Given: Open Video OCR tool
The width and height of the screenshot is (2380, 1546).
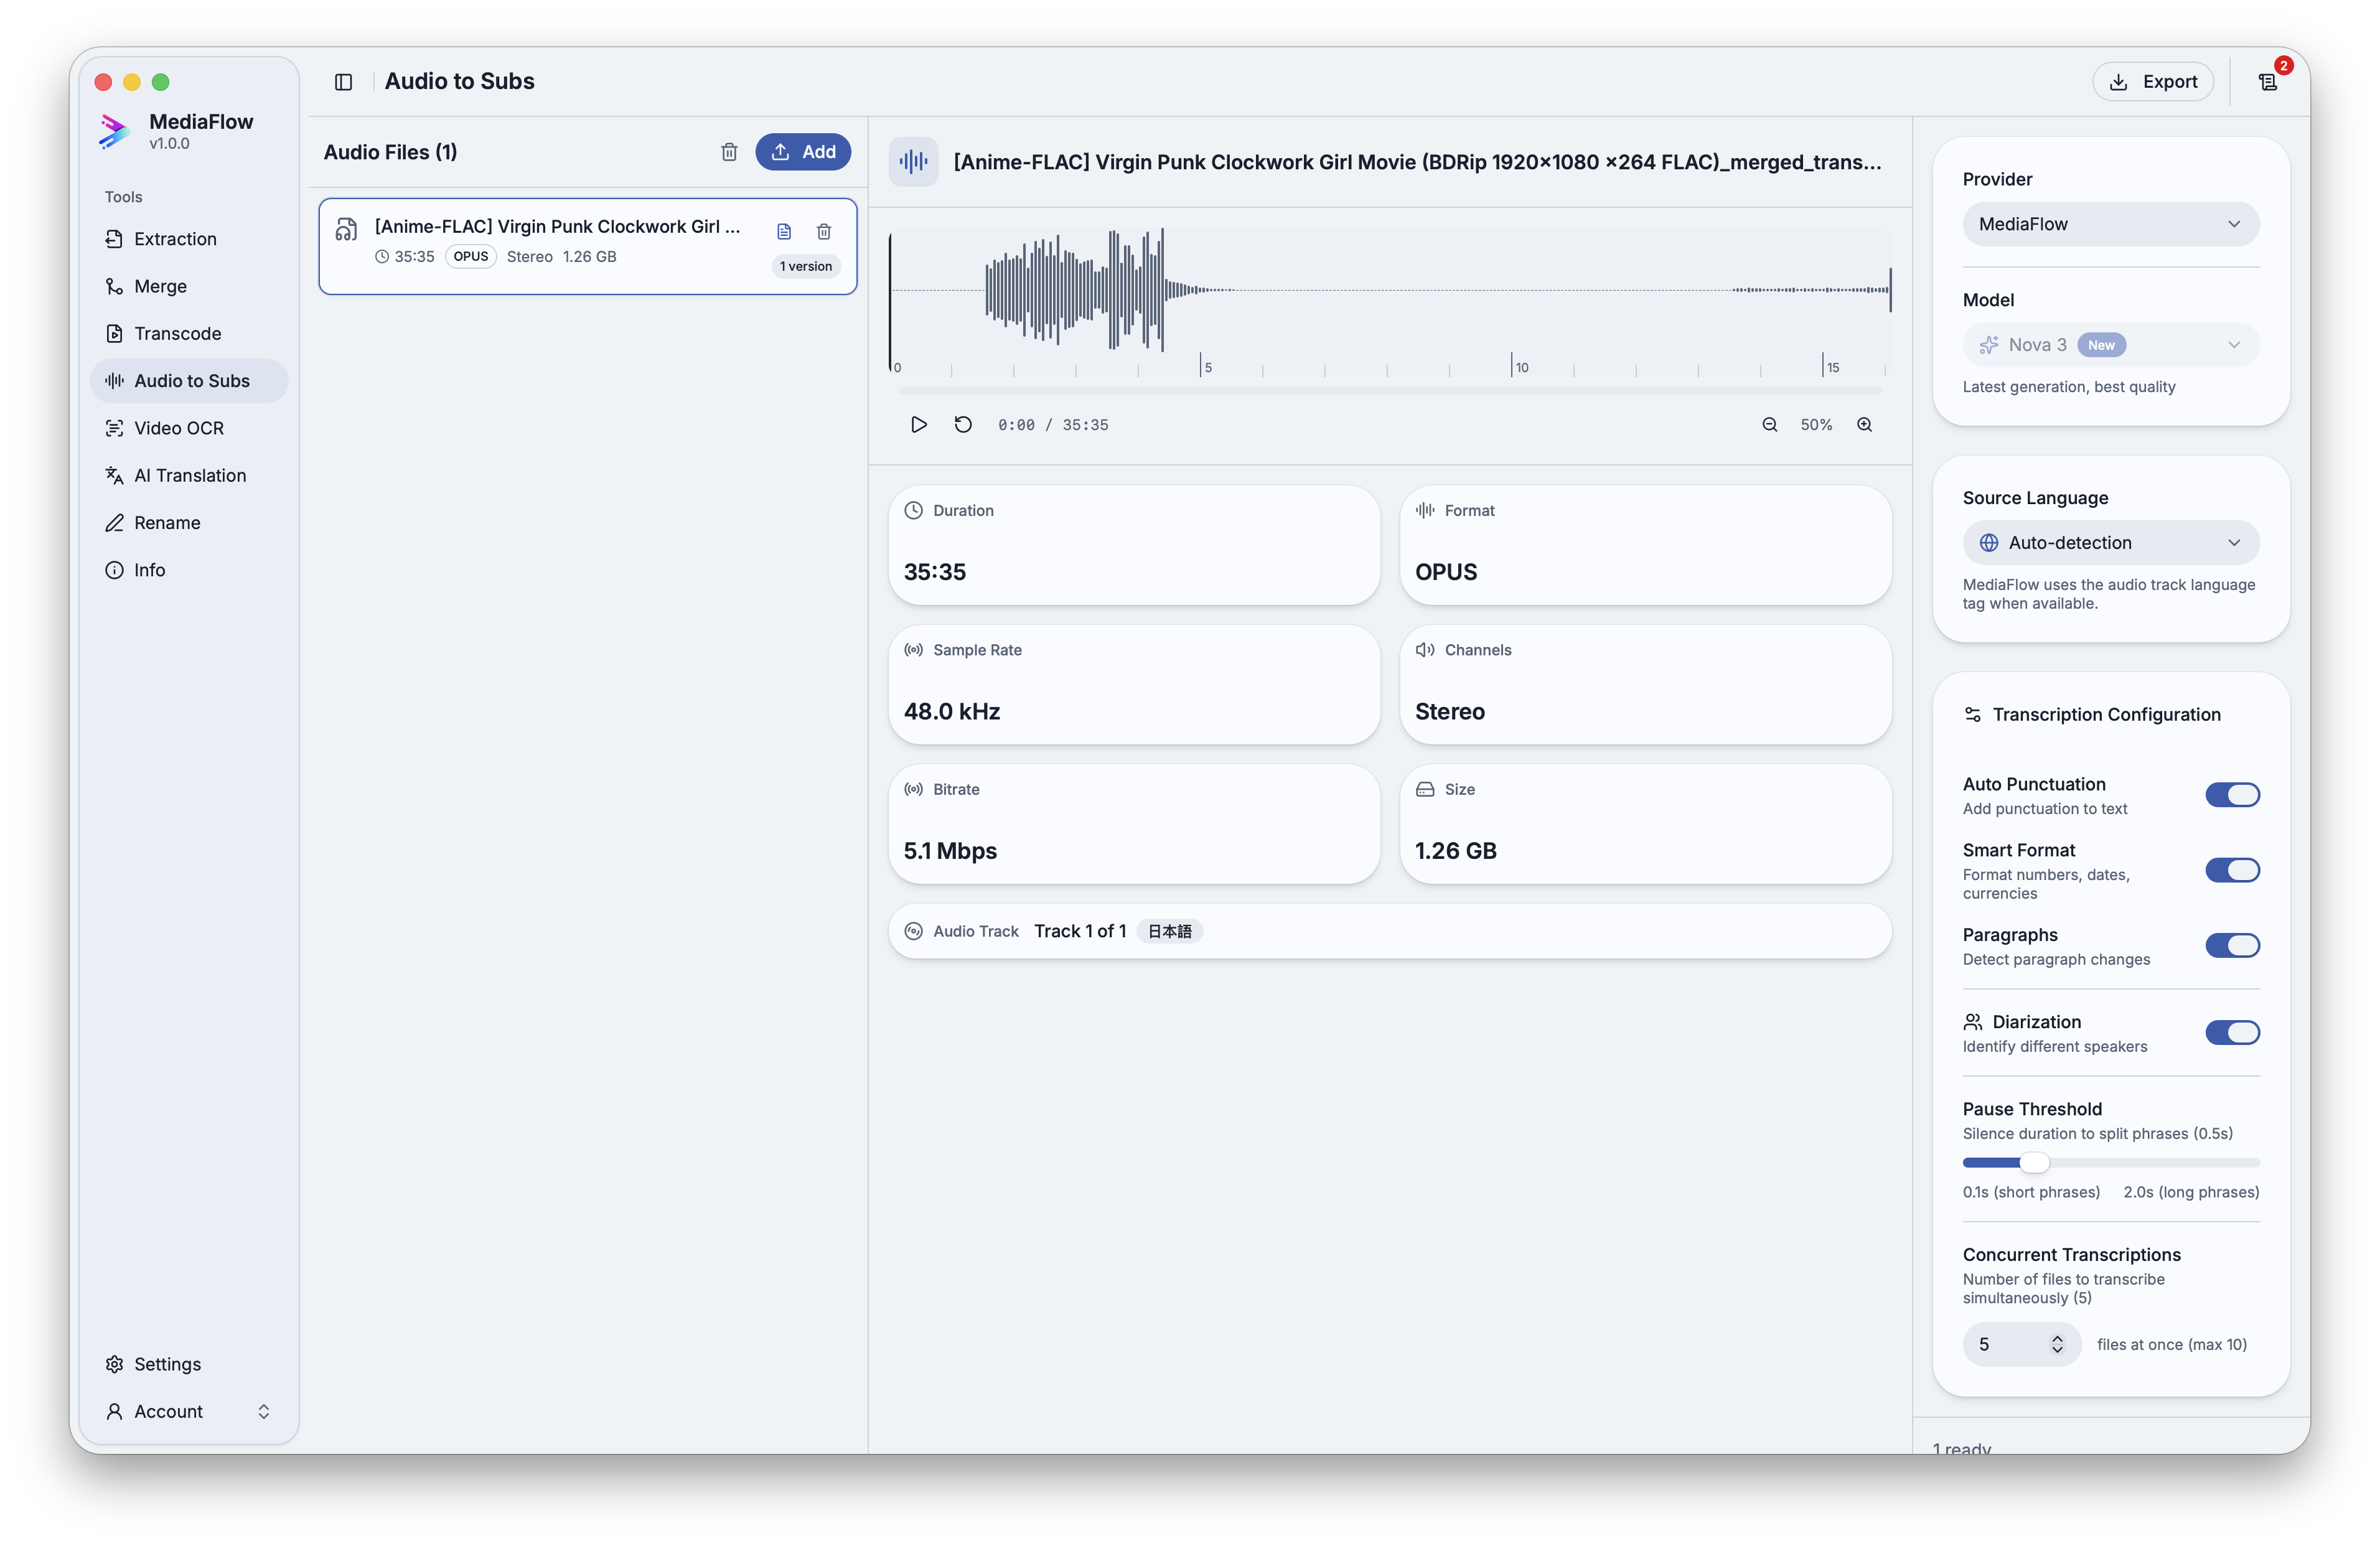Looking at the screenshot, I should (189, 429).
